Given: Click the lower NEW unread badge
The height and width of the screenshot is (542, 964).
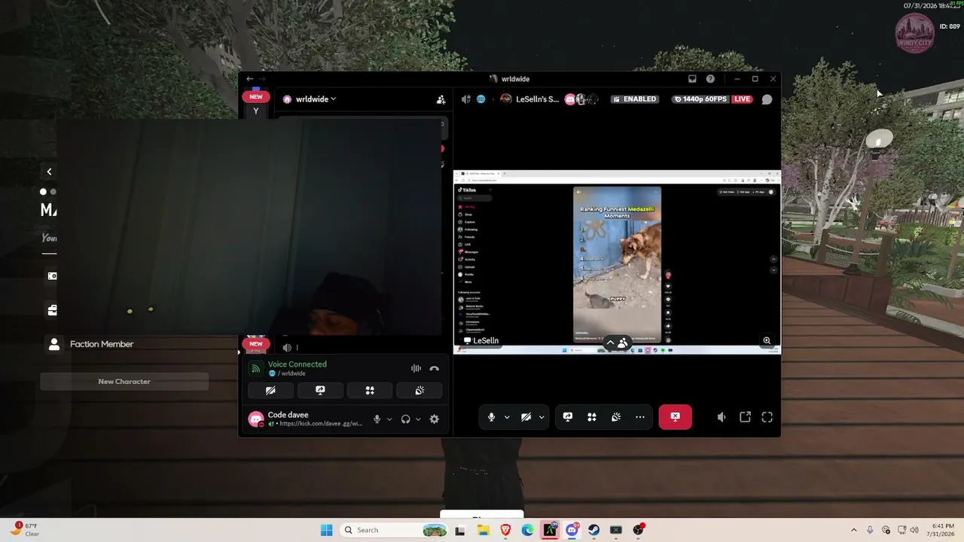Looking at the screenshot, I should point(256,344).
